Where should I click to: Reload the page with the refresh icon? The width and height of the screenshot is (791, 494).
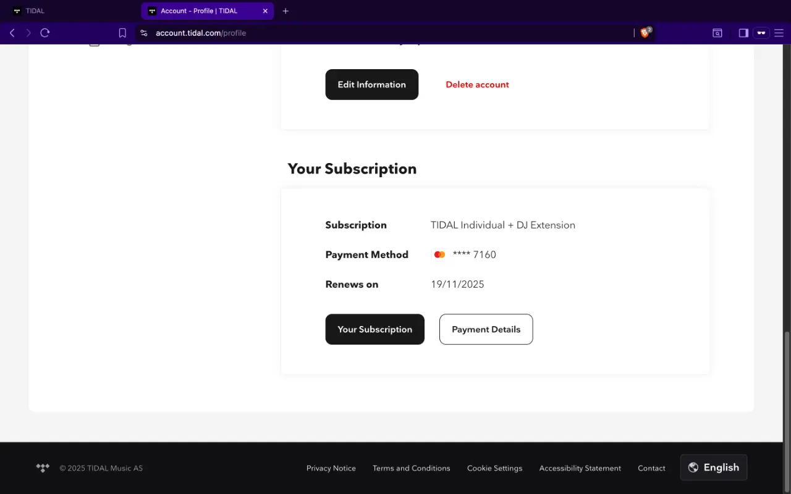tap(45, 33)
